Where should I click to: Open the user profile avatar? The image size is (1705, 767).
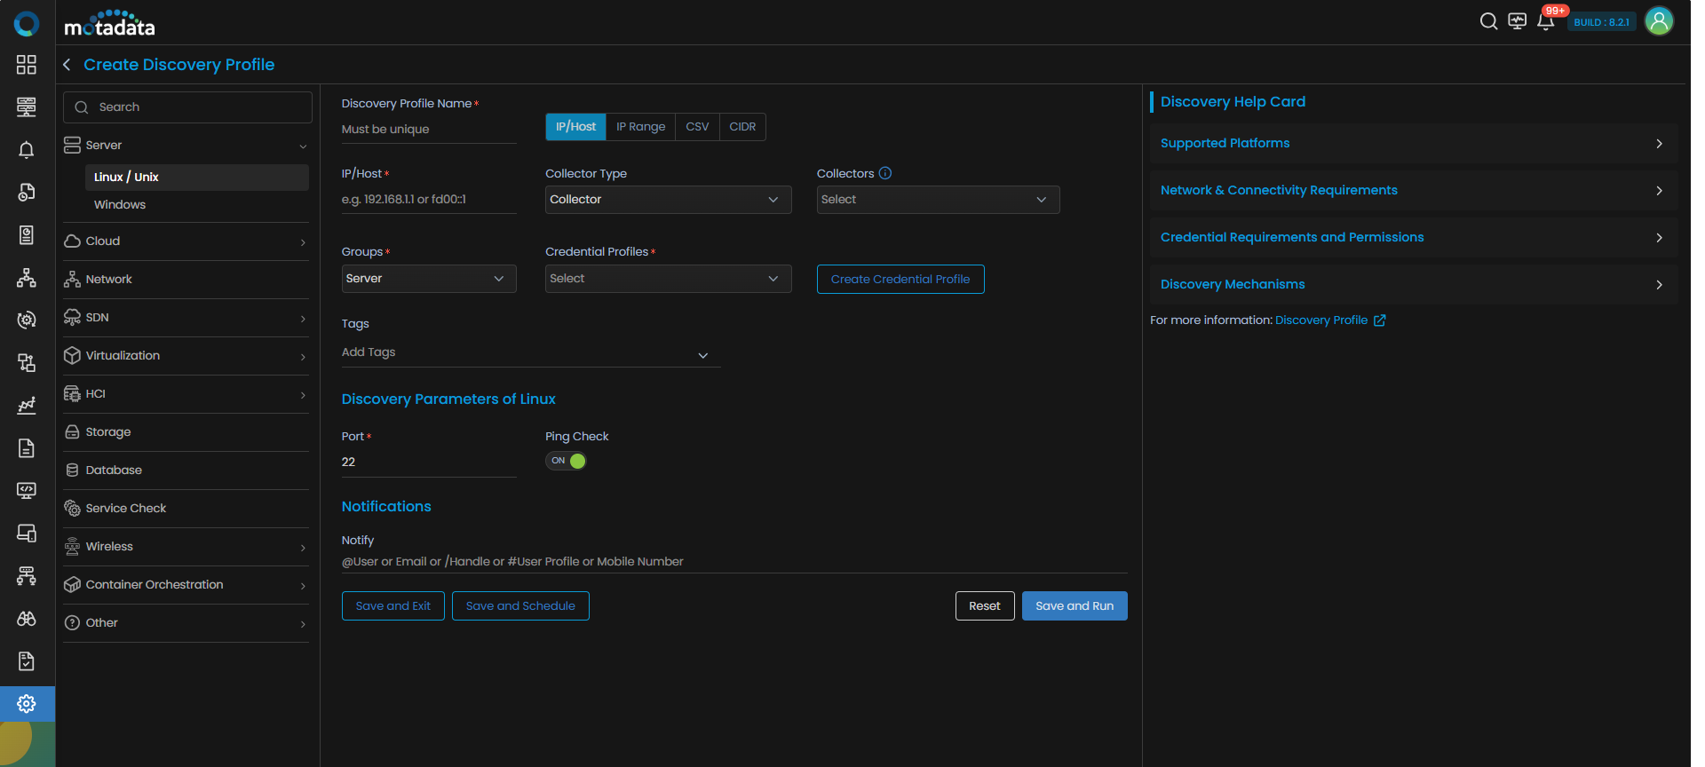tap(1658, 21)
